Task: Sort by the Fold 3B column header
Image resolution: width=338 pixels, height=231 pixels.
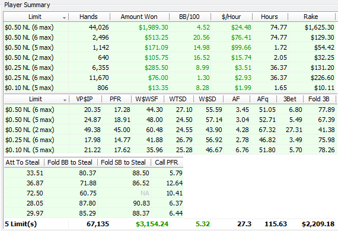Action: tap(319, 99)
